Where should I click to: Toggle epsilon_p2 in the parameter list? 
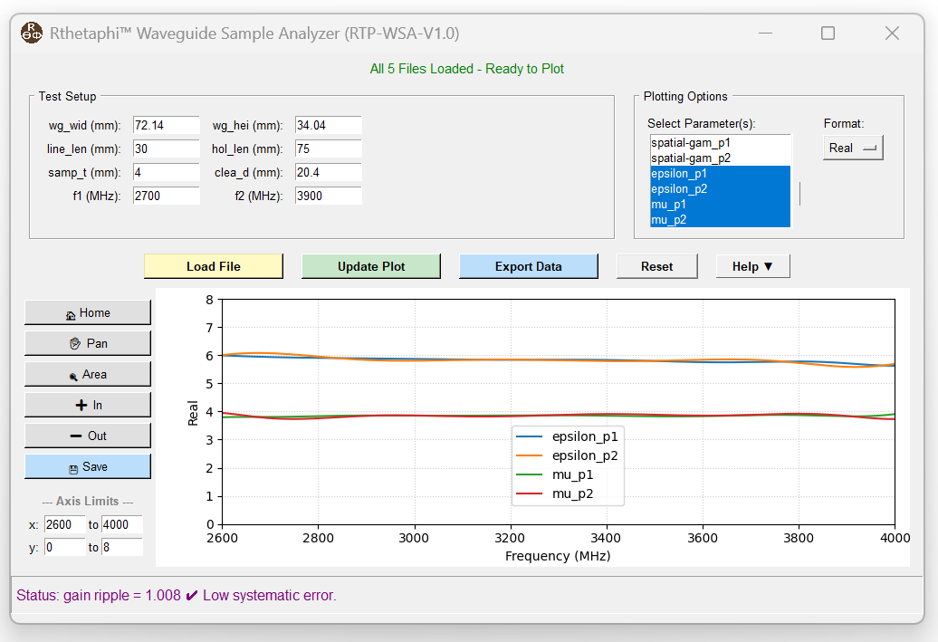721,189
